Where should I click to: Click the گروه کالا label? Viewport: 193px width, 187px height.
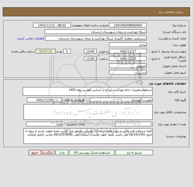coord(180,100)
